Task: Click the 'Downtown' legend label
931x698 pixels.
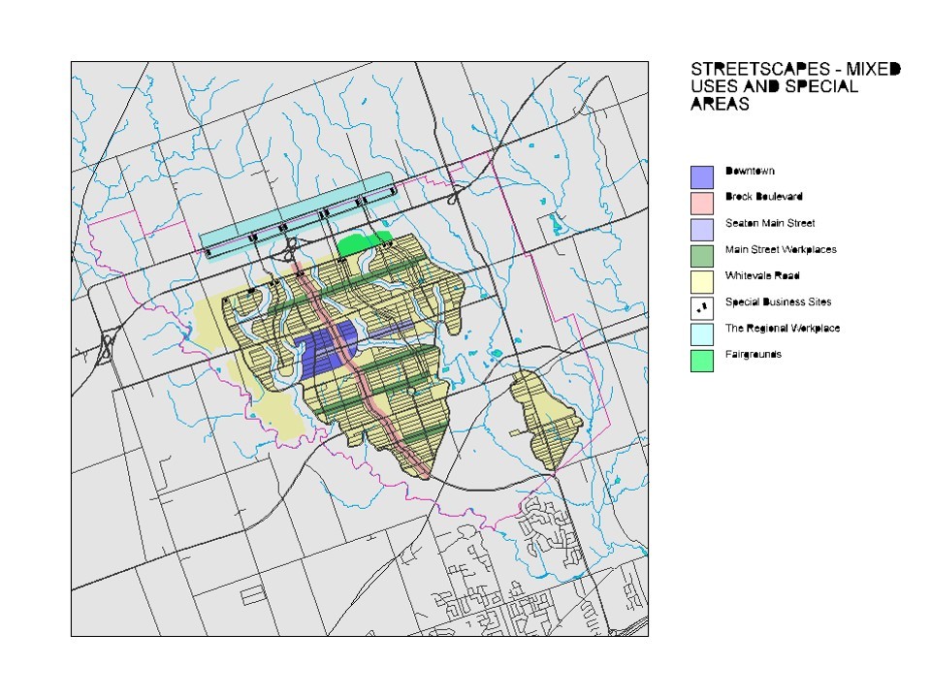Action: 750,171
